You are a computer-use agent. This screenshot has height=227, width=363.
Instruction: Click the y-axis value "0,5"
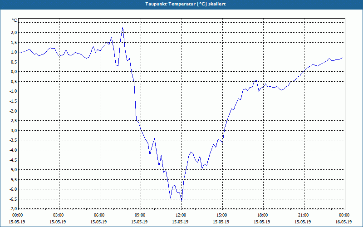point(14,62)
